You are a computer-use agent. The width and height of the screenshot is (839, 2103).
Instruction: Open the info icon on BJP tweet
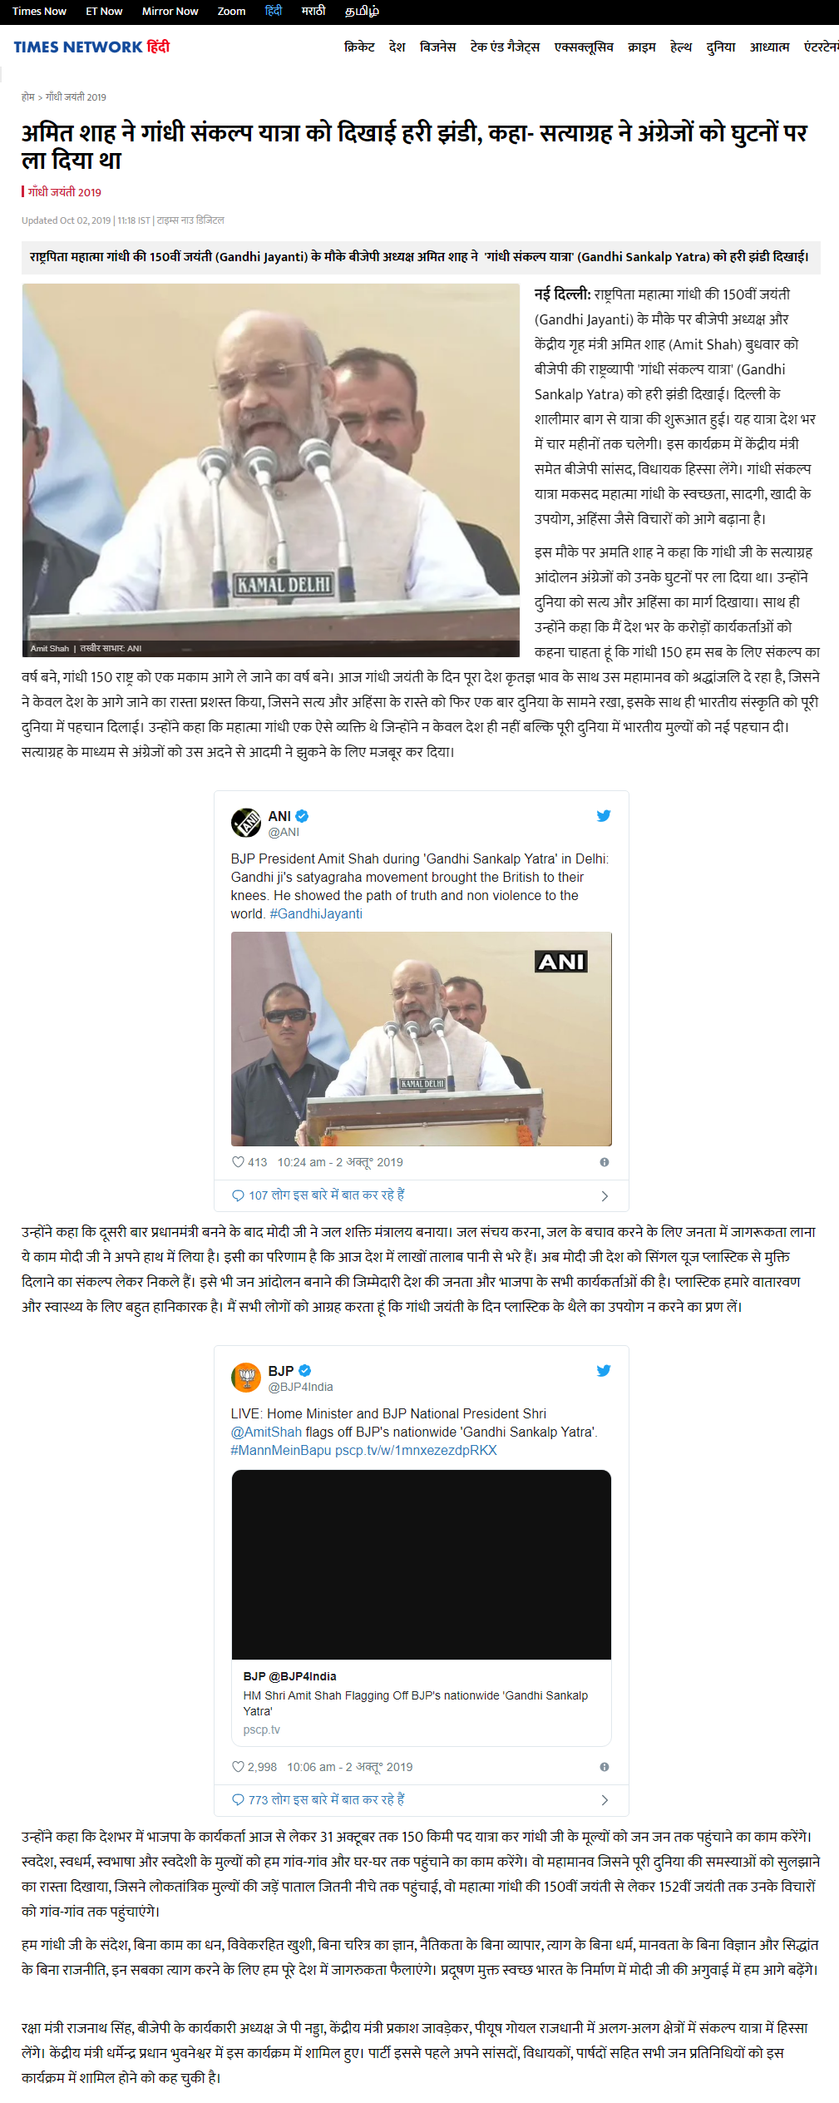tap(605, 1767)
